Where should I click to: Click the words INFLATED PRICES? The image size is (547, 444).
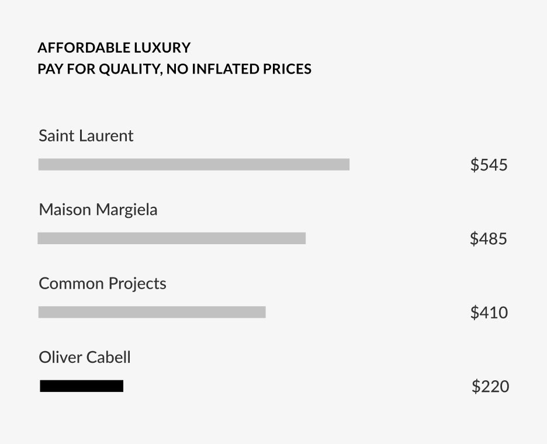point(251,69)
